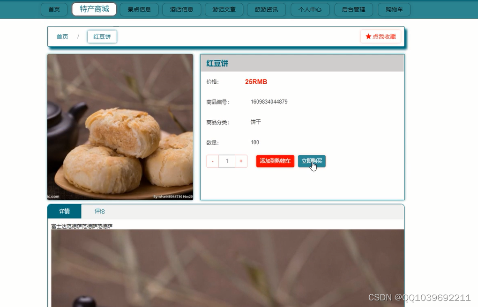
Task: Click the 价格: label
Action: (212, 81)
